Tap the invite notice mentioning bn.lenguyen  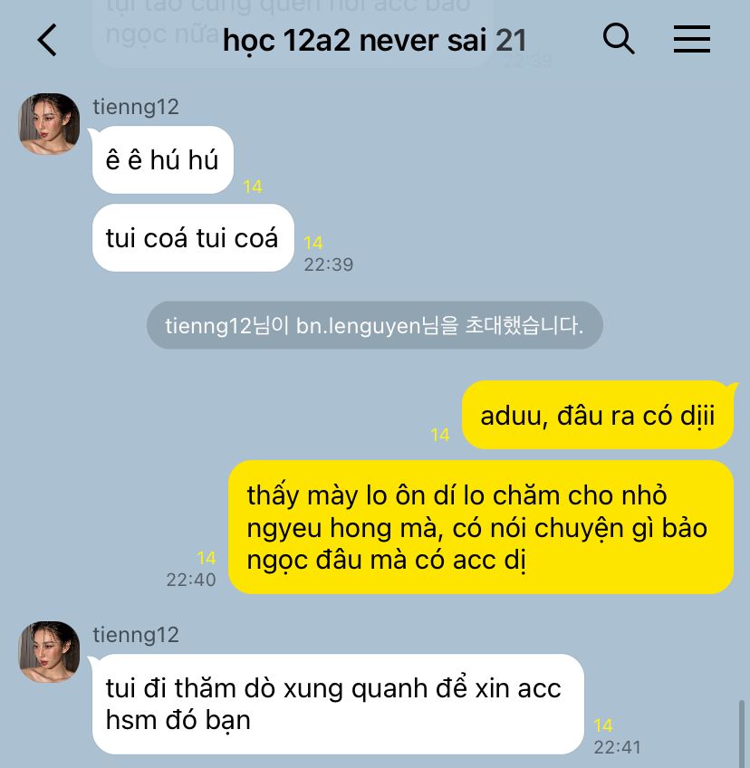tap(375, 325)
